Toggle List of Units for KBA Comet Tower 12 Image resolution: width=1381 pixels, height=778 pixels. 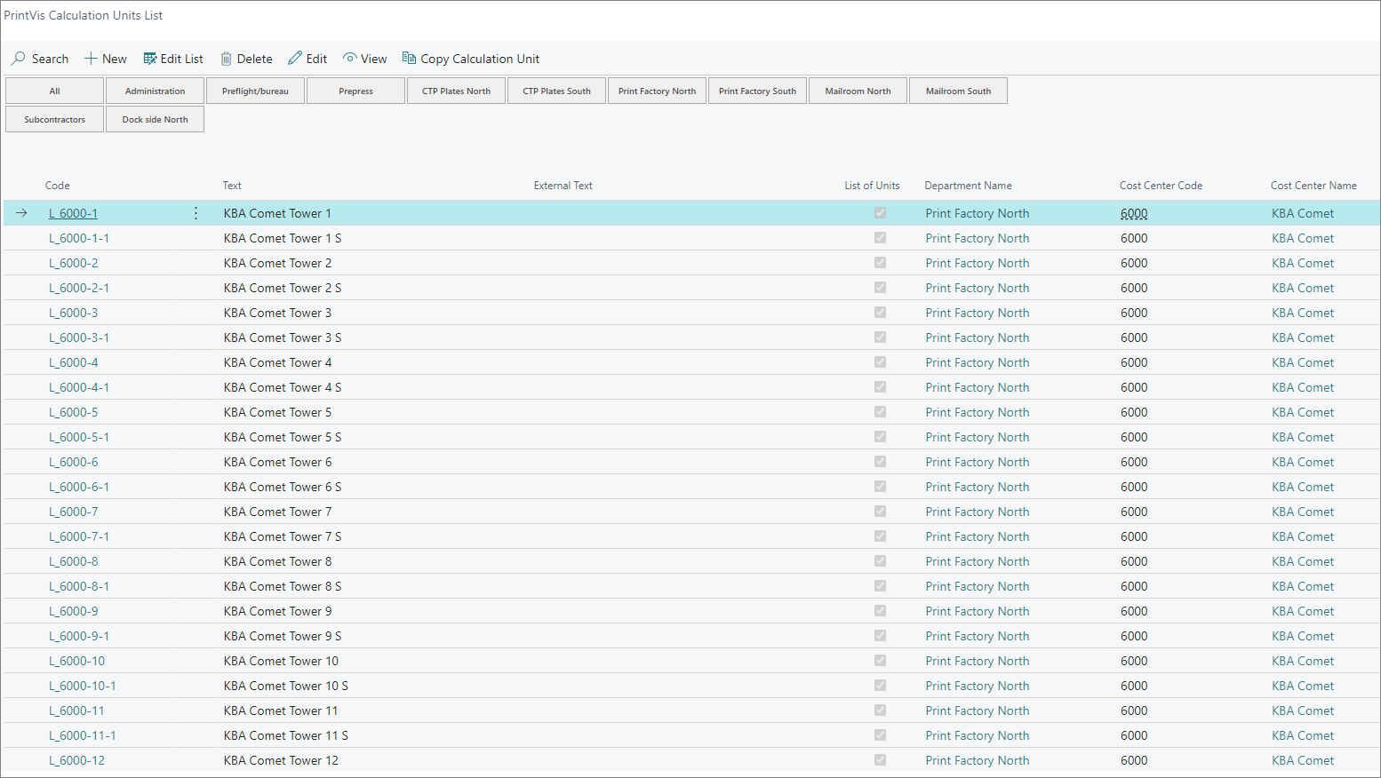click(880, 760)
